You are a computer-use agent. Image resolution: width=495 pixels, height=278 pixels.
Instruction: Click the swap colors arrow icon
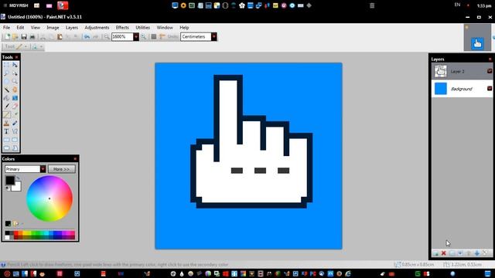coord(18,178)
